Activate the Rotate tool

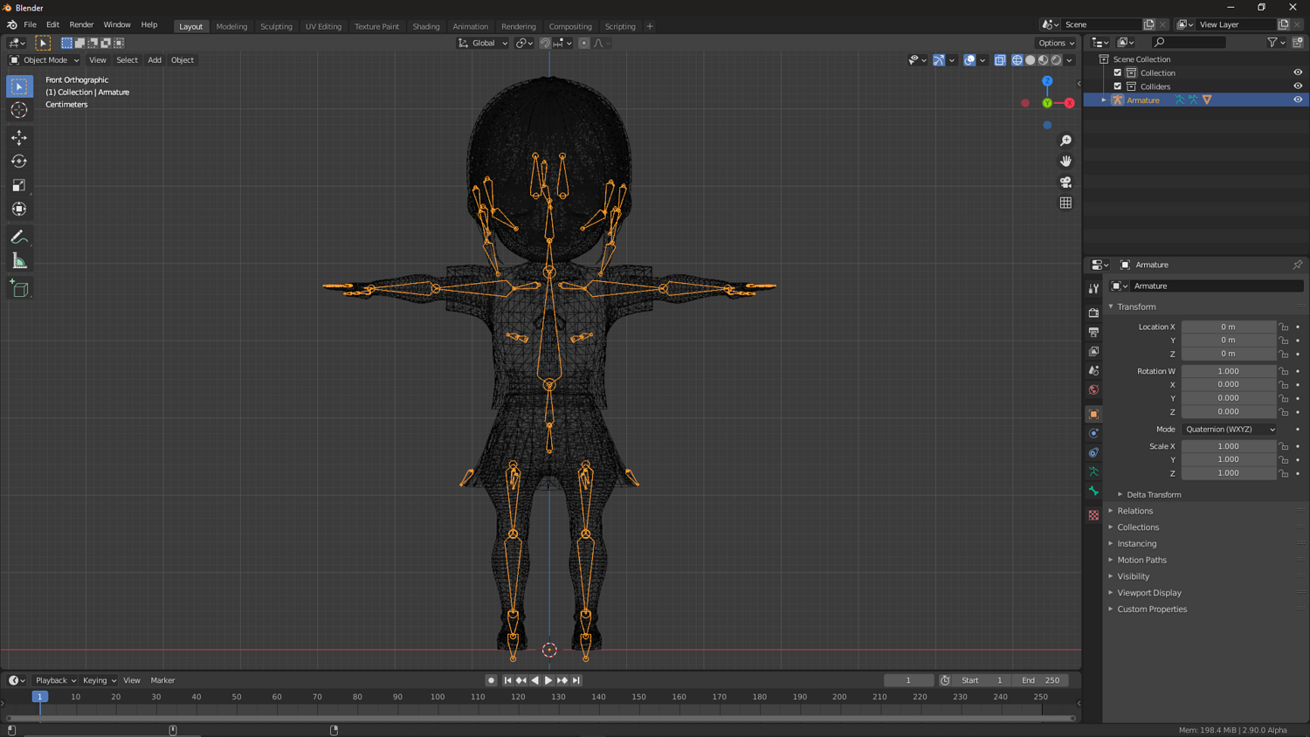tap(19, 162)
